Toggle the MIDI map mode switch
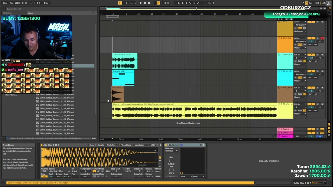The width and height of the screenshot is (333, 187). 317,3
